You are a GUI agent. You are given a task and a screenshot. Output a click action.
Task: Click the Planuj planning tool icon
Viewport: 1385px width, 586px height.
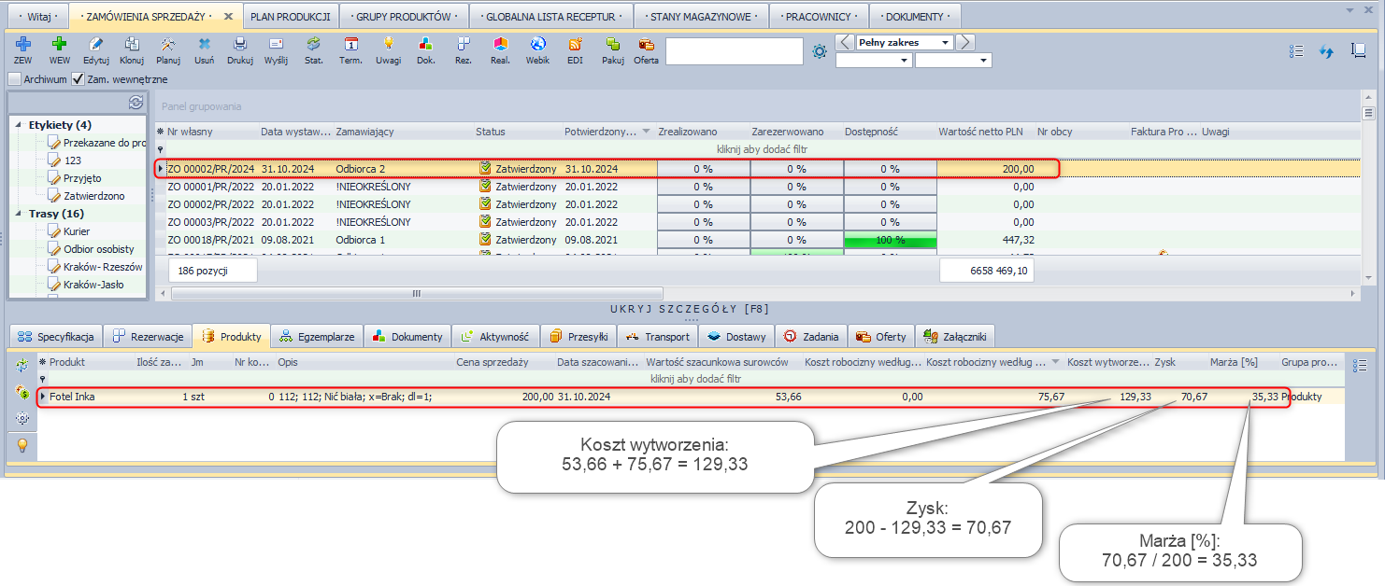[168, 45]
